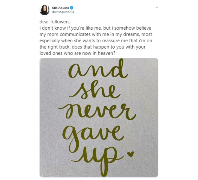This screenshot has height=180, width=198.
Task: Click the "dear followers," line of the tweet
Action: (55, 22)
